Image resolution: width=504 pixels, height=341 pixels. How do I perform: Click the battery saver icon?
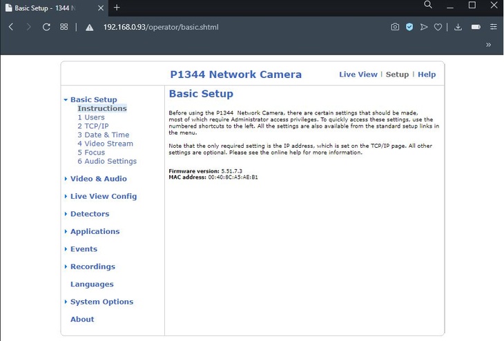click(x=476, y=27)
